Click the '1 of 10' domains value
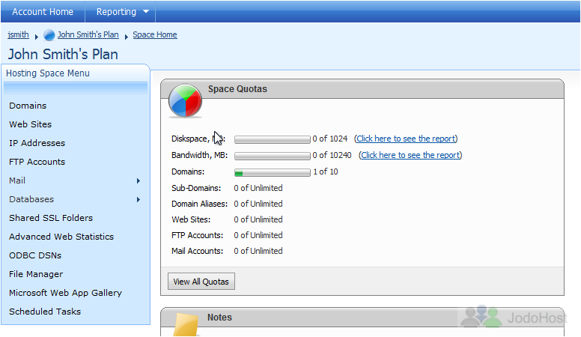This screenshot has width=581, height=337. point(326,171)
